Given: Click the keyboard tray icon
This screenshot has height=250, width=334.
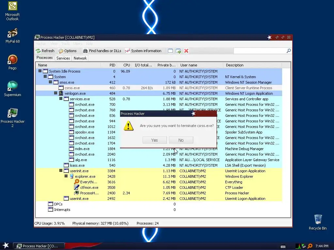Looking at the screenshot, I should point(283,247).
